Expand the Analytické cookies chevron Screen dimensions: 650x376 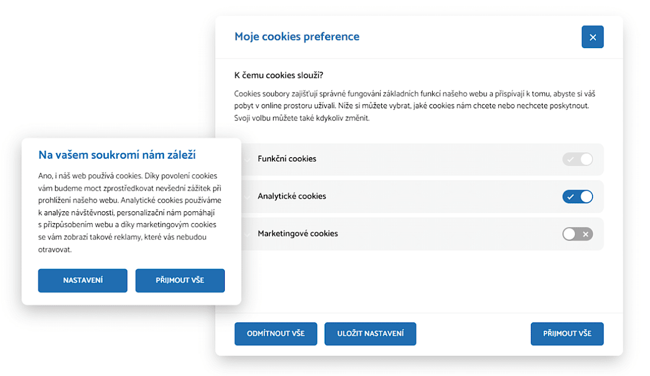tap(248, 197)
